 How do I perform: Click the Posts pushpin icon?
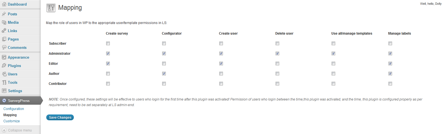(4, 14)
